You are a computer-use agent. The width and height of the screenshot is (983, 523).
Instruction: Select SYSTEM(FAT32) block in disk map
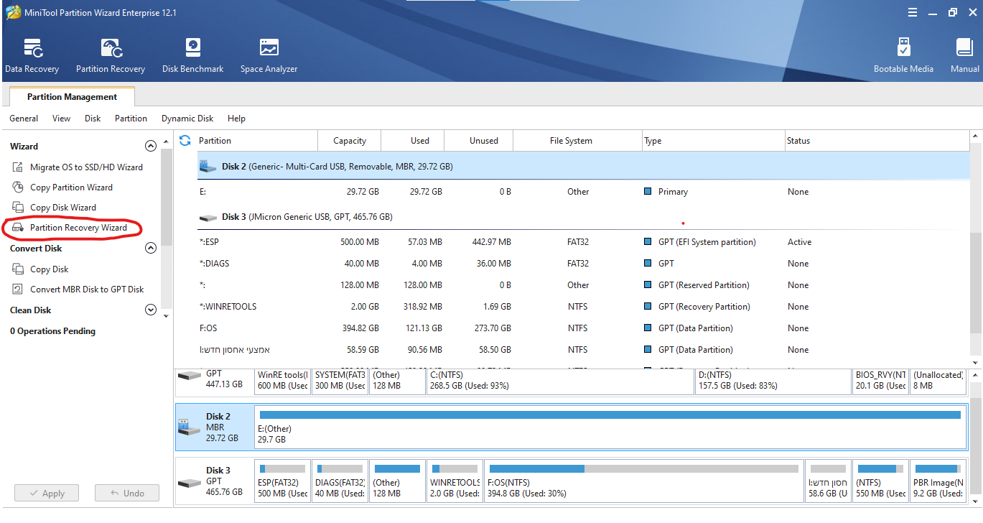tap(340, 381)
